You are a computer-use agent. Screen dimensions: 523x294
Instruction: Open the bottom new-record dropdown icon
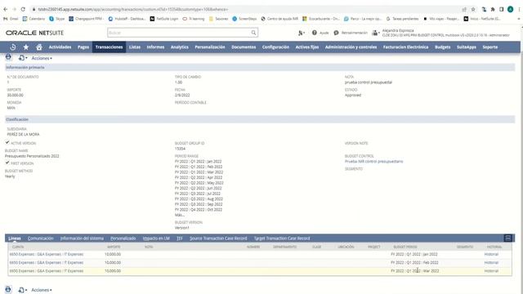click(23, 290)
